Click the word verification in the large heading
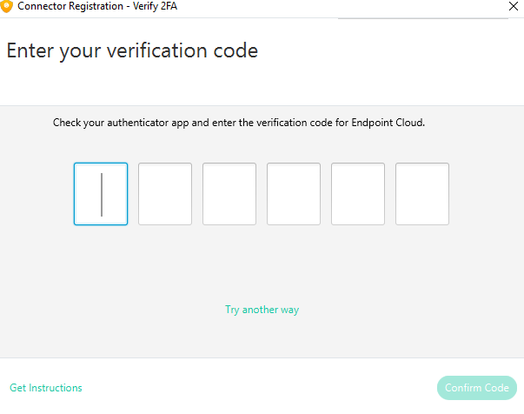524x414 pixels. pyautogui.click(x=157, y=50)
